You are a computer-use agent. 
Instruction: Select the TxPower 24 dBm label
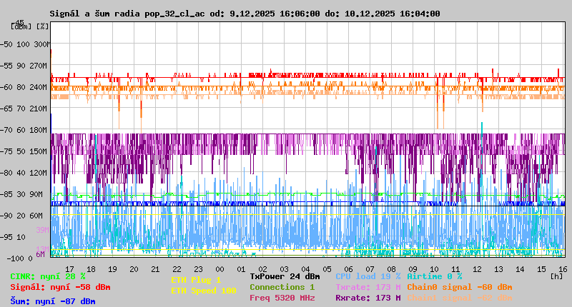pos(285,276)
